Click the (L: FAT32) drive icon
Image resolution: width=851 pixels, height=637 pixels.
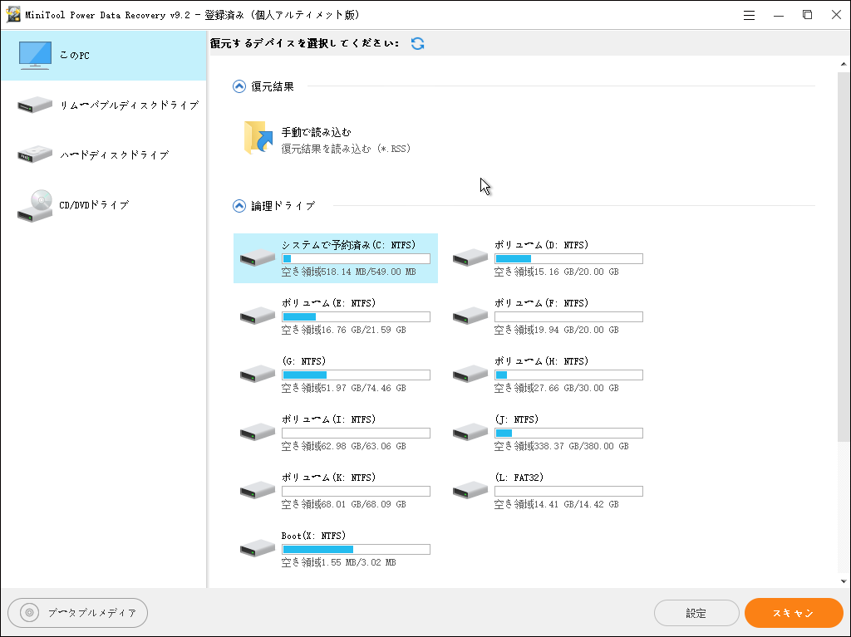470,489
